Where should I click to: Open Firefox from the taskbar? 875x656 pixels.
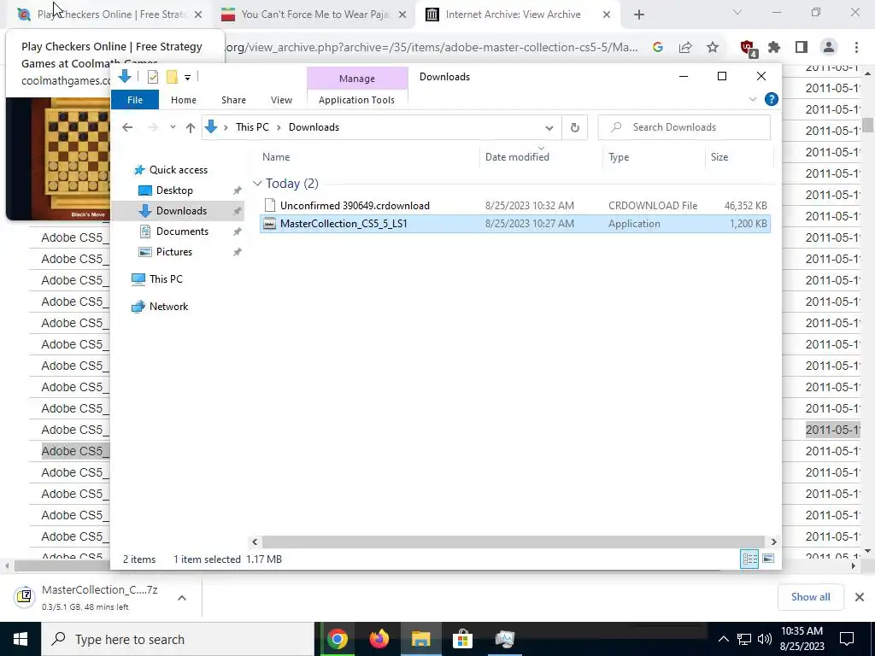coord(379,639)
